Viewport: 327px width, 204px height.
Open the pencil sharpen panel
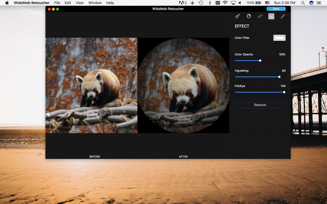pos(282,16)
